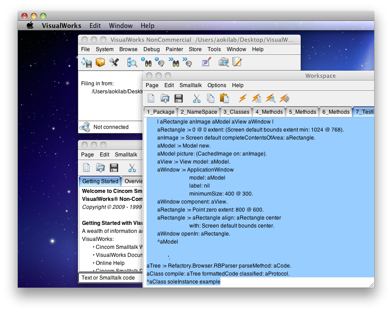Open the Workspace Options menu

[x=217, y=85]
